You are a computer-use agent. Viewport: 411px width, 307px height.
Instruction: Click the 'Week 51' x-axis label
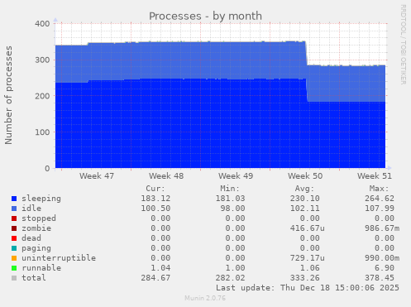coord(375,176)
